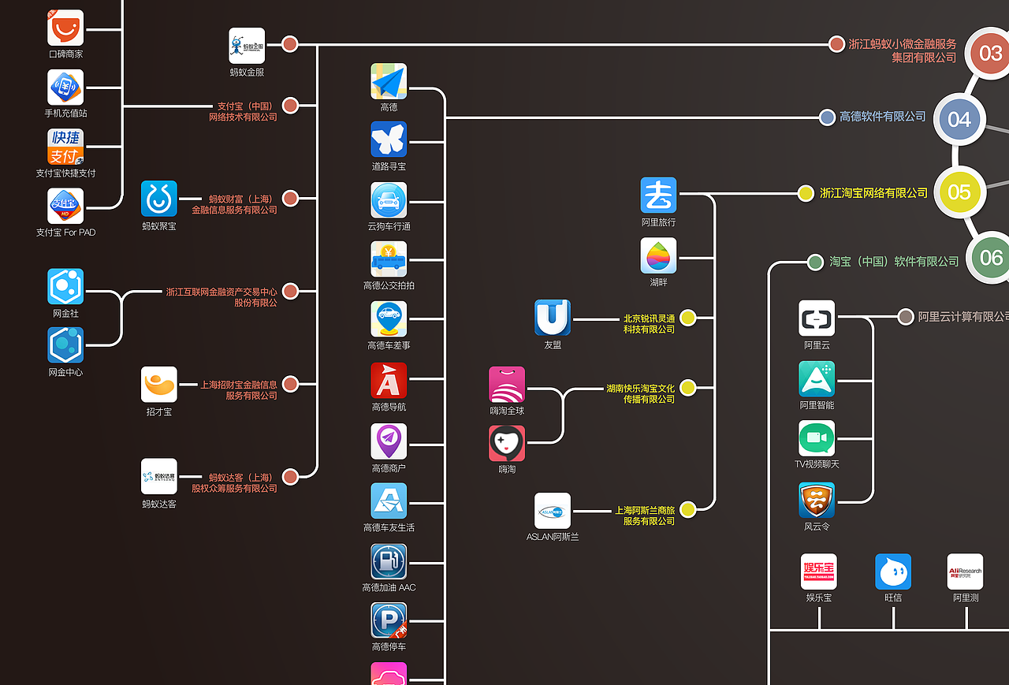Click 淘宝（中国）软件有限公司 label

tap(894, 261)
